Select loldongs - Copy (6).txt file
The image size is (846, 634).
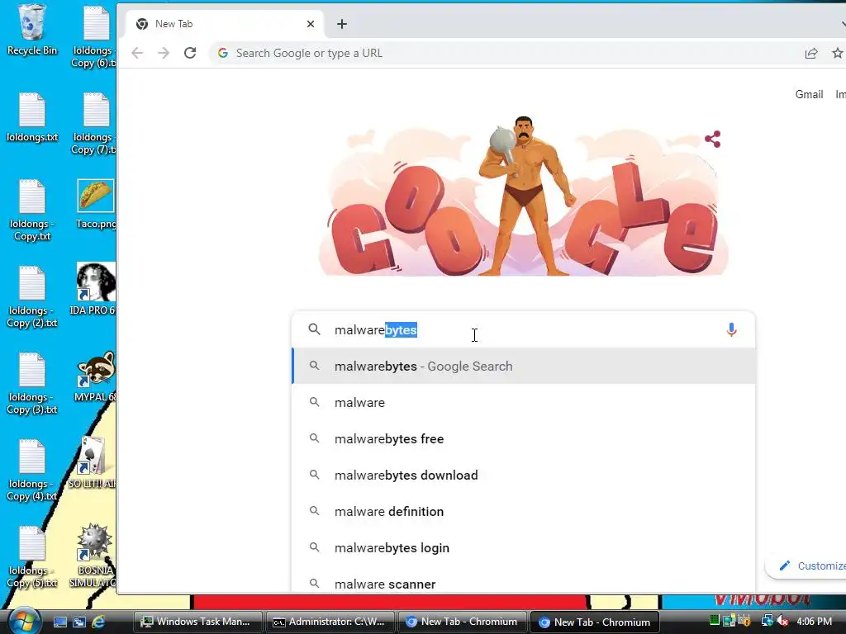(x=94, y=36)
